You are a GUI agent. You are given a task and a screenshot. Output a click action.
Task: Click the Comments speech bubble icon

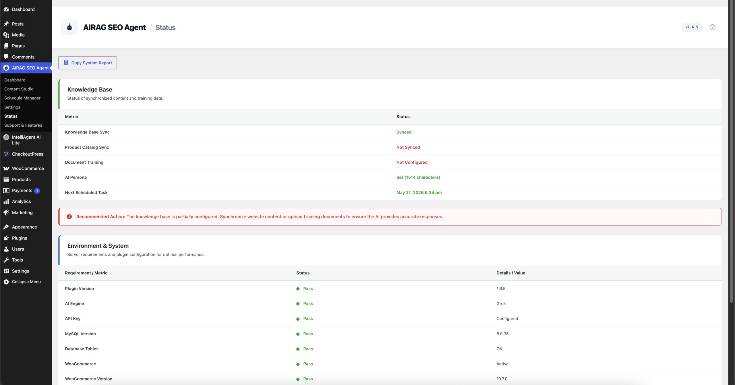pyautogui.click(x=6, y=57)
